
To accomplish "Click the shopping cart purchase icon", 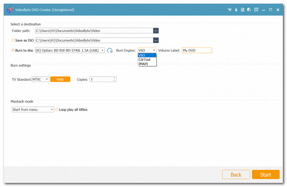I will [x=229, y=10].
